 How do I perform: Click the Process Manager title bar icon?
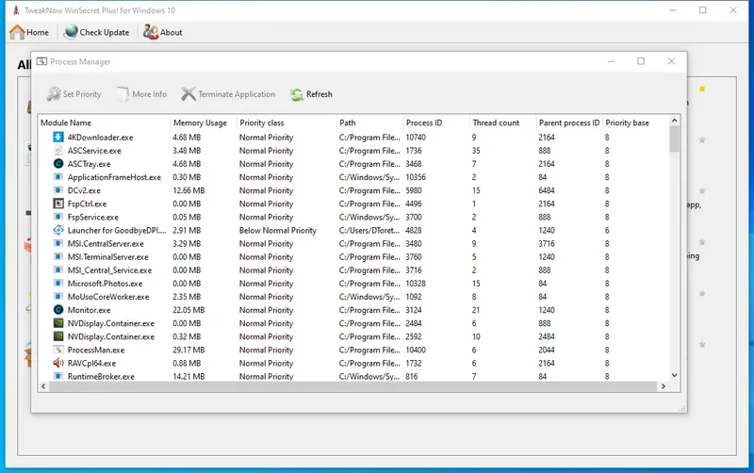coord(41,61)
